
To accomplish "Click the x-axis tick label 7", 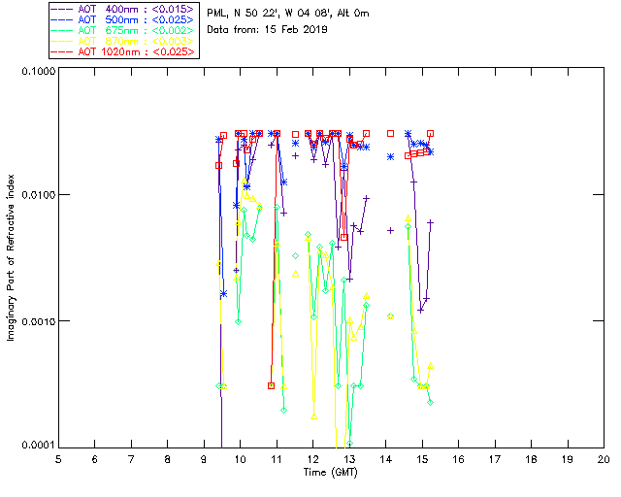I will [x=131, y=459].
